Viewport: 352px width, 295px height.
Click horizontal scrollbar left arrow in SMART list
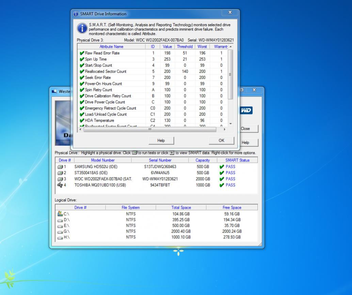pyautogui.click(x=80, y=129)
